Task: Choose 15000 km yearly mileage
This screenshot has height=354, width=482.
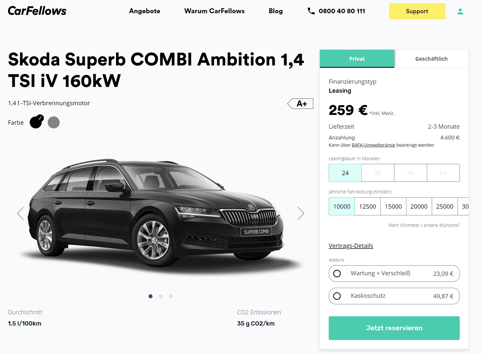Action: 393,206
